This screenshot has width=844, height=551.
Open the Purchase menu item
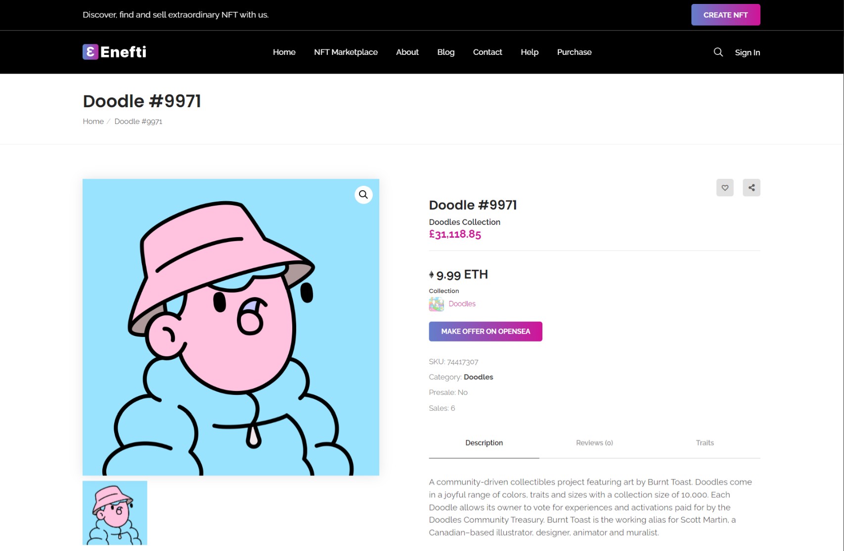pyautogui.click(x=574, y=52)
